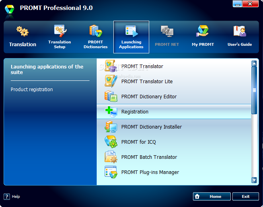Click the PROMT for ICQ flower icon

[x=111, y=142]
